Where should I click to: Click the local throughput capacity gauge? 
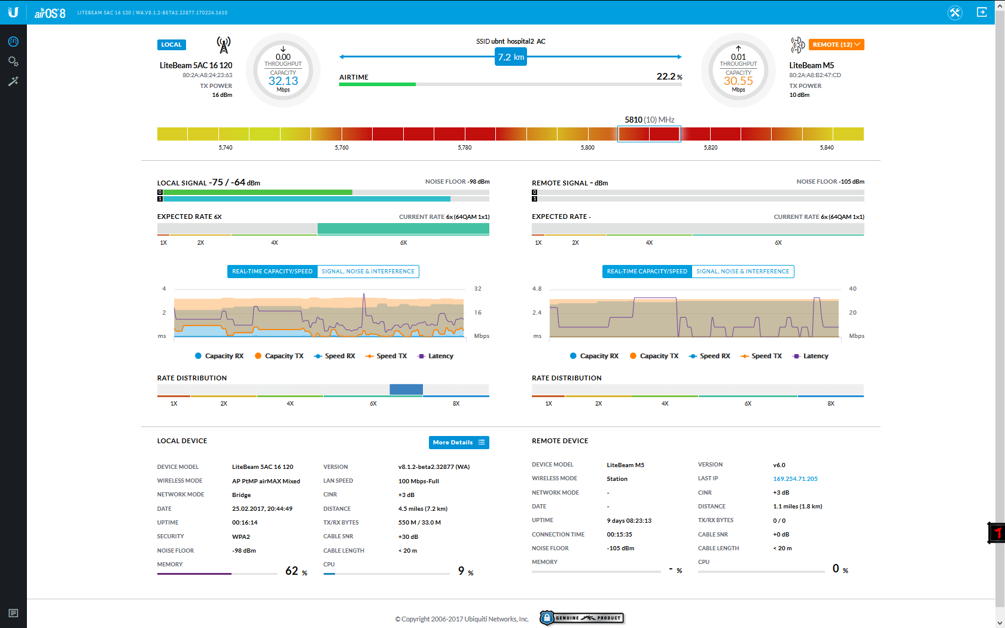tap(283, 71)
